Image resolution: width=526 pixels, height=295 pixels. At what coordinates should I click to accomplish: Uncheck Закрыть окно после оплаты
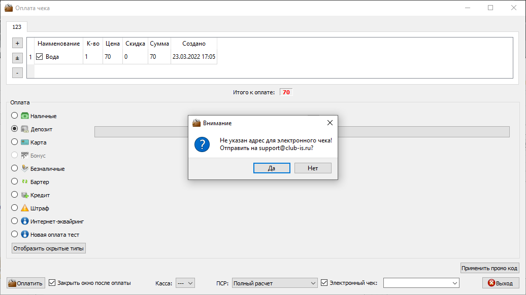click(x=52, y=283)
